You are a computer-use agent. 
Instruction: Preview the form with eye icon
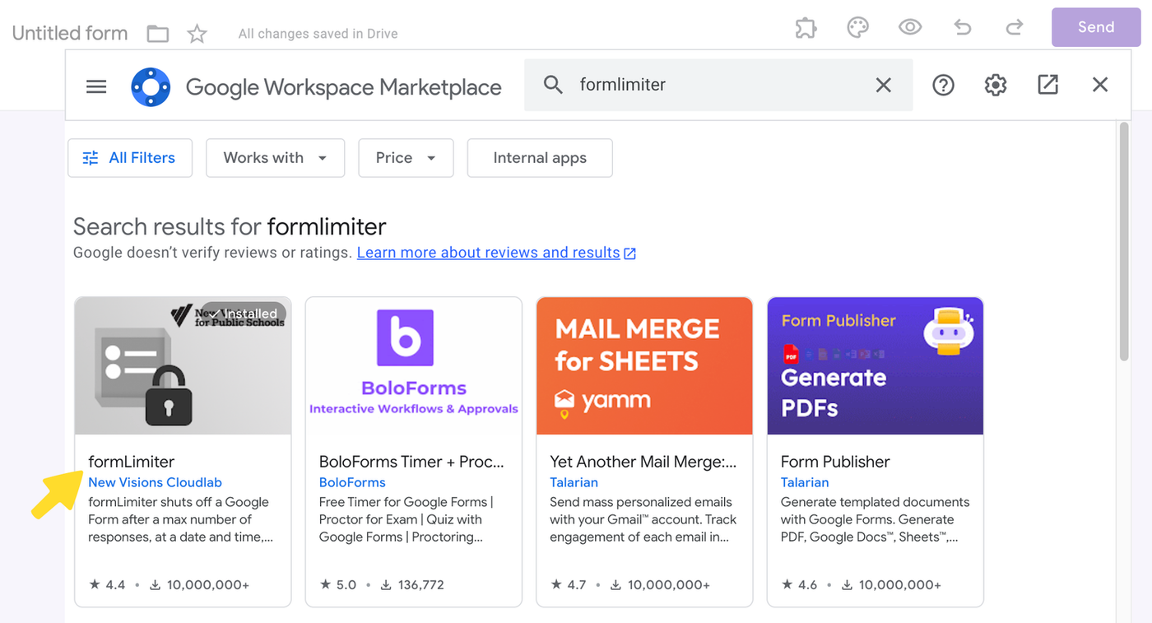(x=909, y=27)
